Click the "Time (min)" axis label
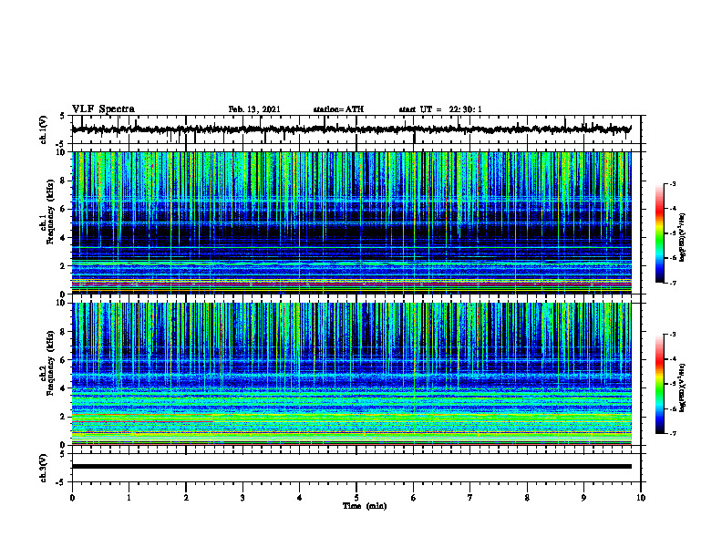This screenshot has height=558, width=722. tap(365, 506)
